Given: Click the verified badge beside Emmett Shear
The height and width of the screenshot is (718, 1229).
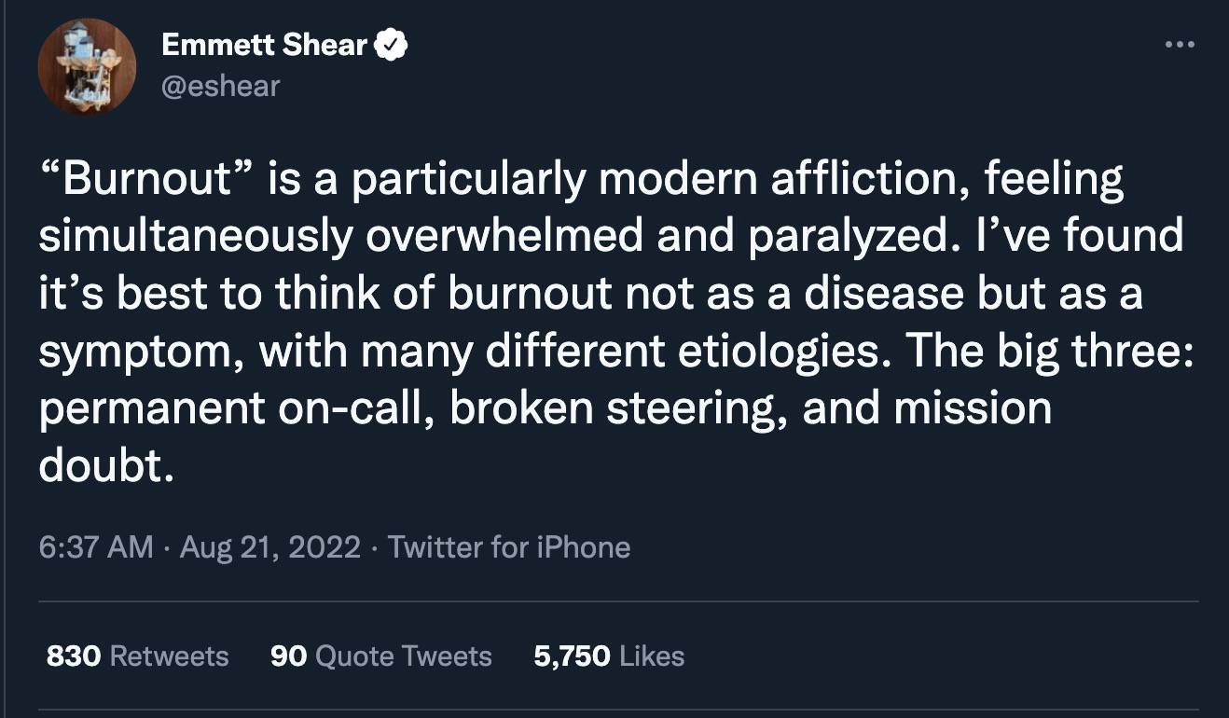Looking at the screenshot, I should click(390, 44).
